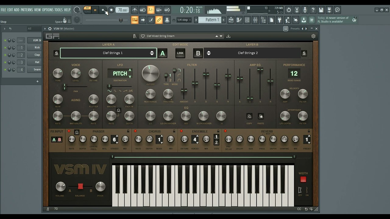
Task: Select Layer B edit button
Action: coord(198,53)
